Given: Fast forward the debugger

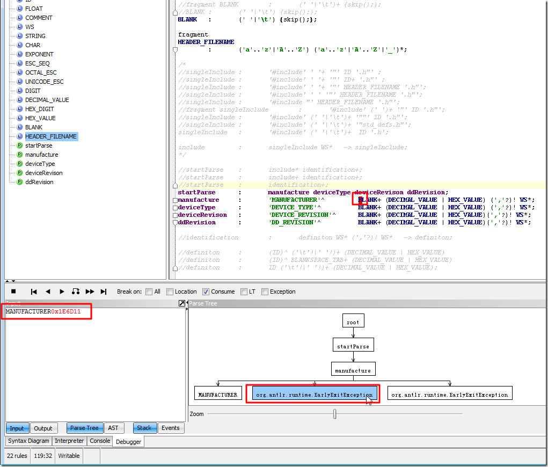Looking at the screenshot, I should point(90,291).
